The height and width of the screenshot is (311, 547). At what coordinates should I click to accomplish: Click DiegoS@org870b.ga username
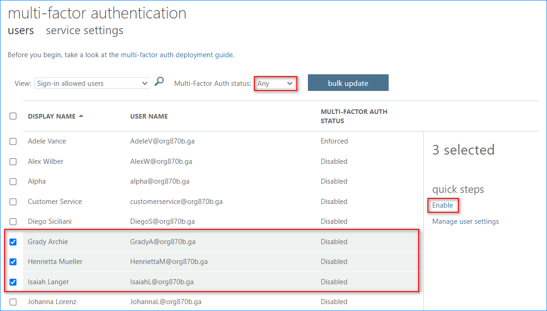(162, 221)
